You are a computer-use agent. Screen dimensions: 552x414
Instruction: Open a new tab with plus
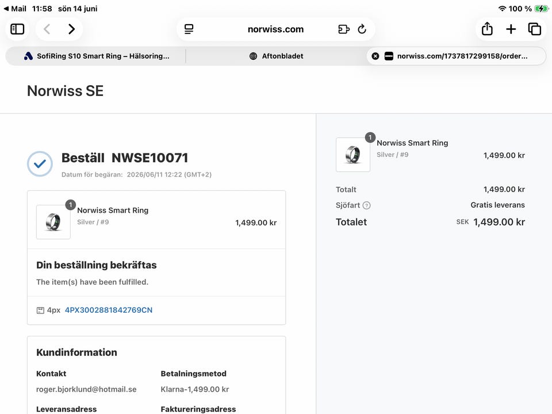tap(511, 29)
